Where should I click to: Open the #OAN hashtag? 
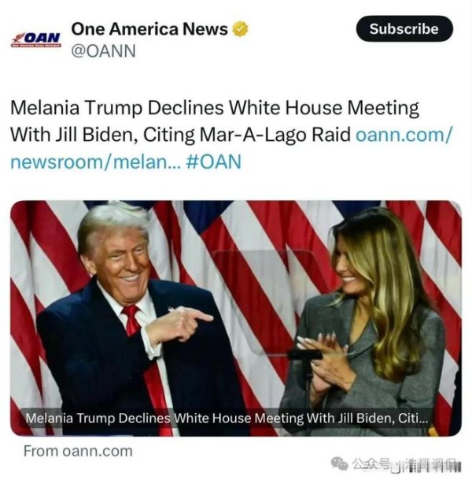(214, 162)
